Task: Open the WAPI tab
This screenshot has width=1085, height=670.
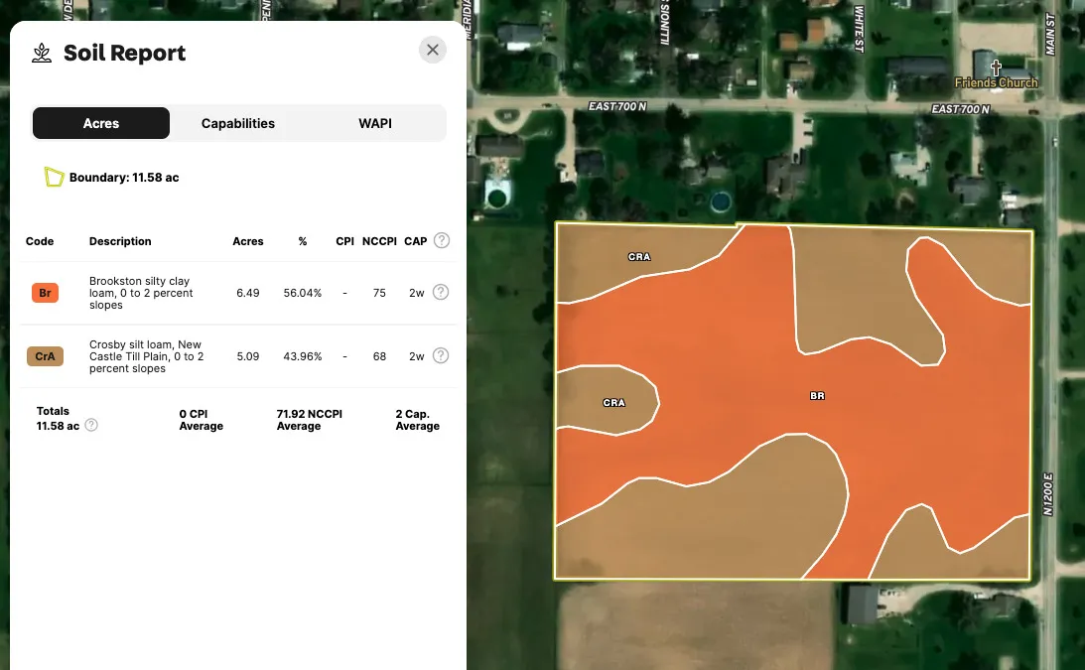Action: click(x=375, y=123)
